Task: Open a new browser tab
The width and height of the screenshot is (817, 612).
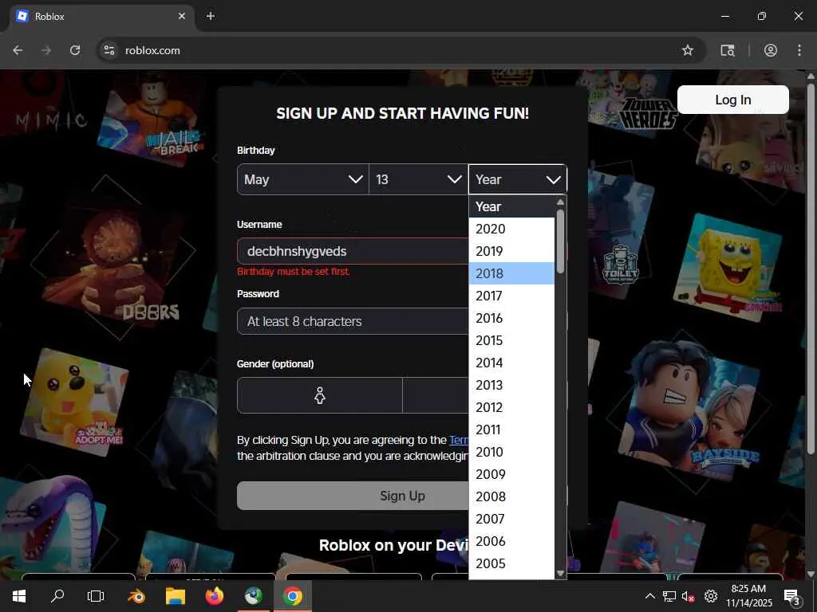Action: click(210, 16)
